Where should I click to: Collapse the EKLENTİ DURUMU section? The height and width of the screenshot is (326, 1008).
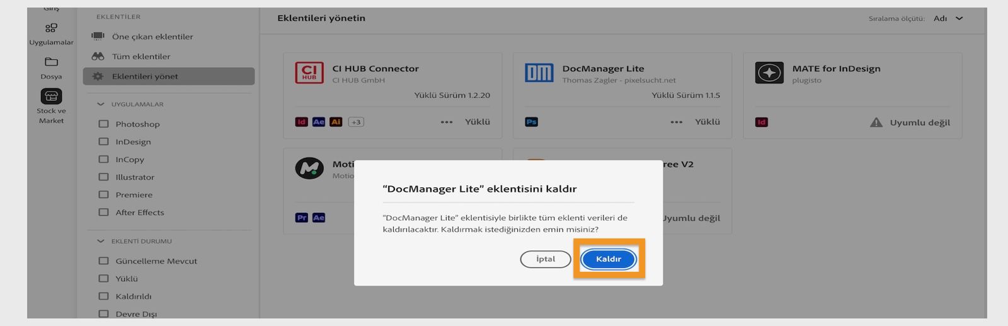click(100, 241)
